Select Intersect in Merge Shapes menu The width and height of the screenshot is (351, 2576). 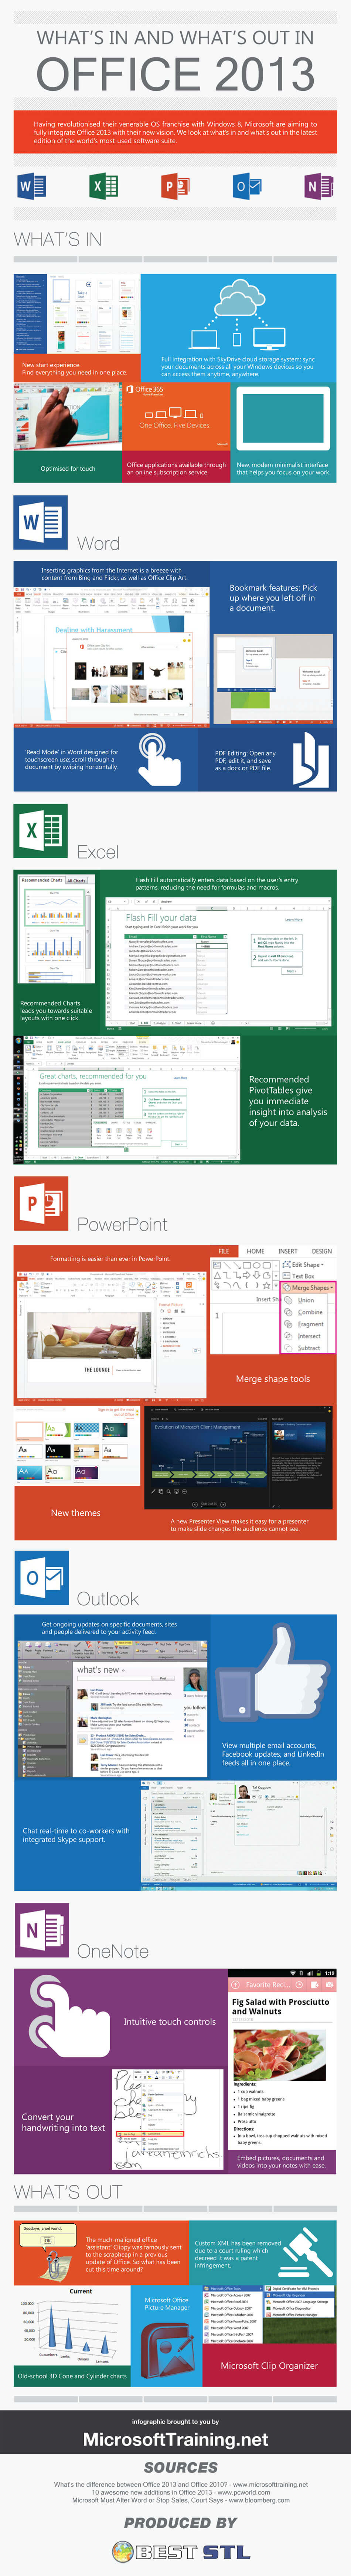[309, 1336]
